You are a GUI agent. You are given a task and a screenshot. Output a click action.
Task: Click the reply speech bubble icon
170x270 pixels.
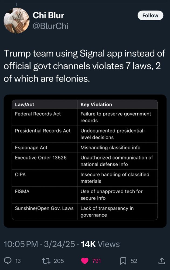[8, 261]
